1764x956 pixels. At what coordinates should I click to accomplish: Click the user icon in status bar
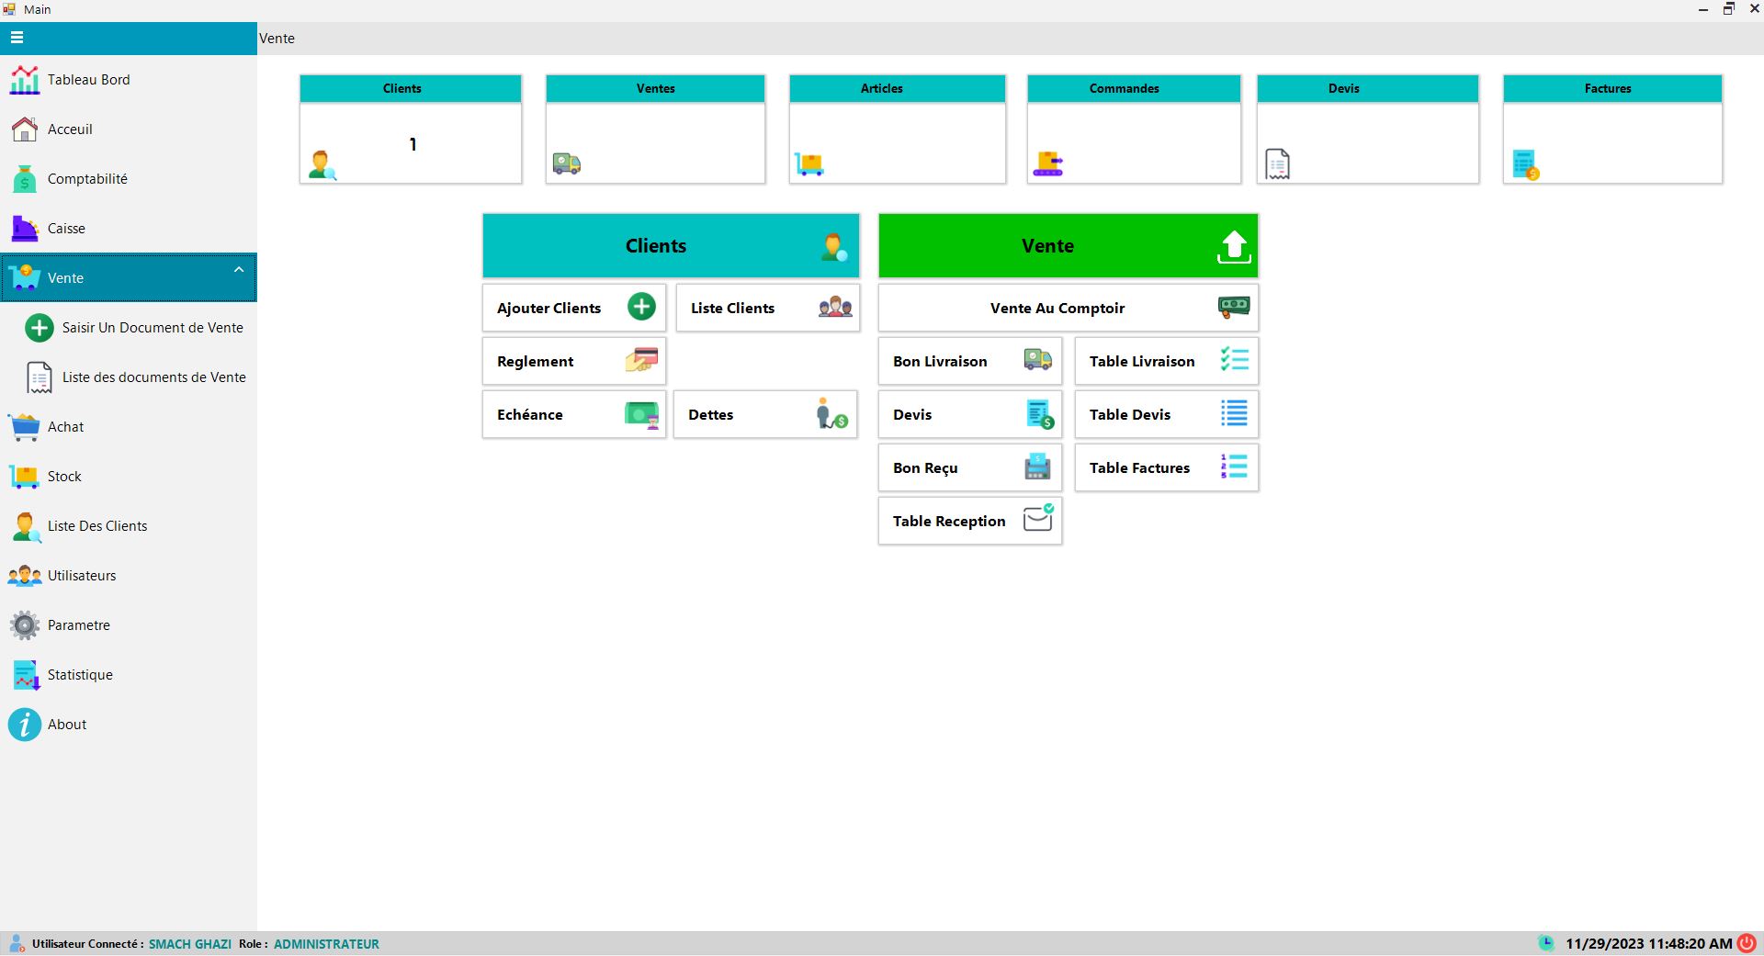pos(17,943)
